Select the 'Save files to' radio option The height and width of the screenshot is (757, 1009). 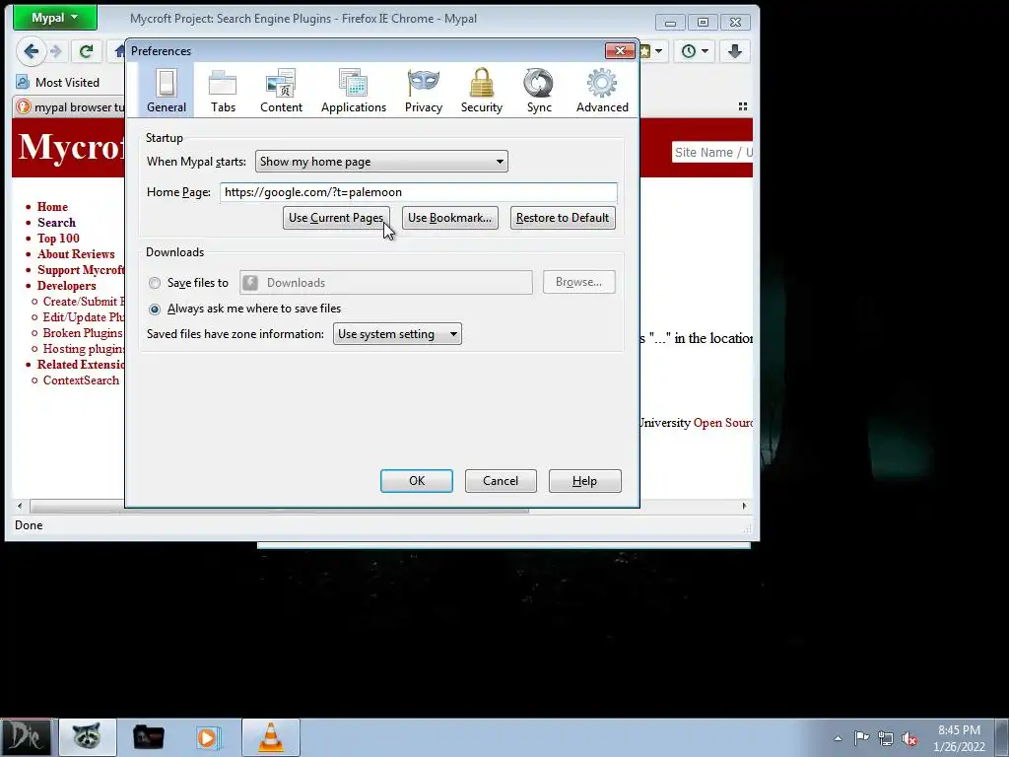[155, 283]
